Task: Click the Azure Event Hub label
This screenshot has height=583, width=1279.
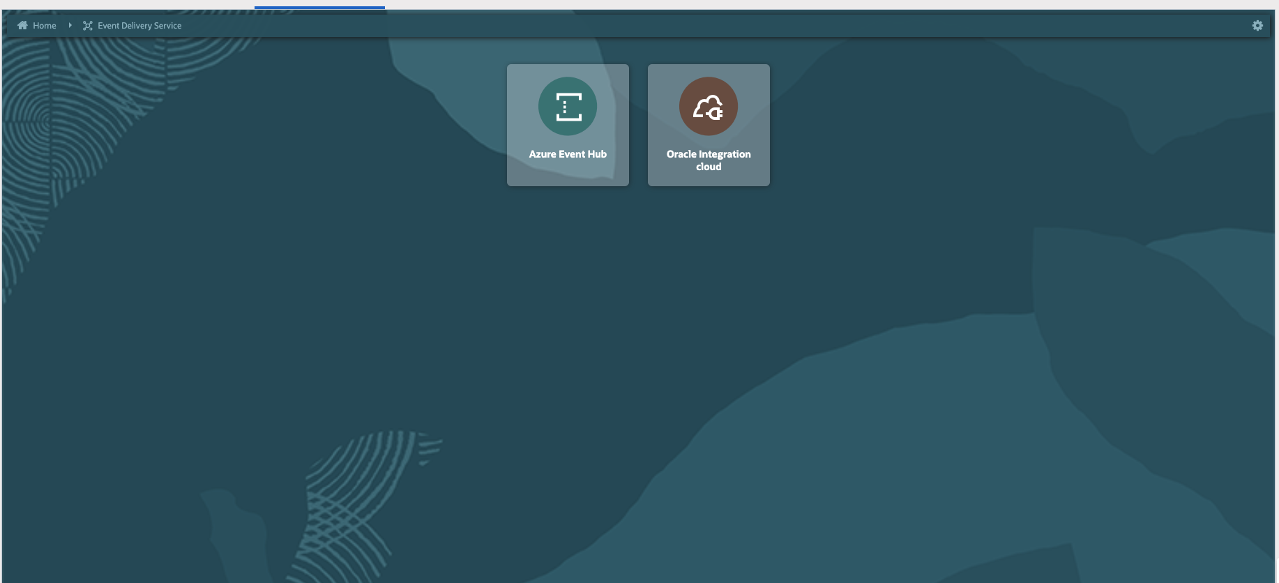Action: click(568, 154)
